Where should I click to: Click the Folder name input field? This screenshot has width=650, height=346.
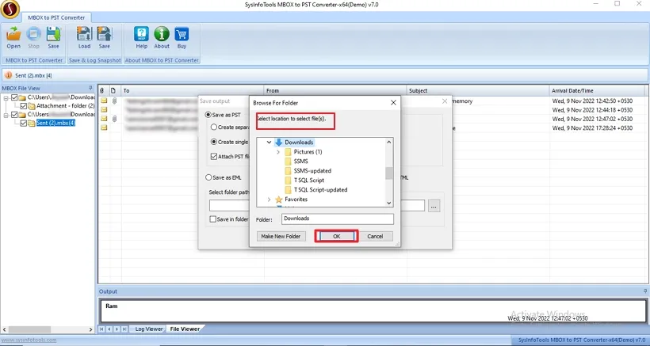[338, 219]
